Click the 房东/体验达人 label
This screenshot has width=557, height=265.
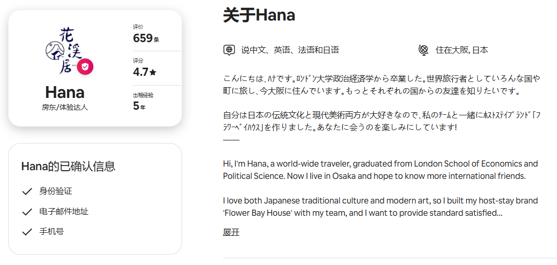click(x=65, y=107)
